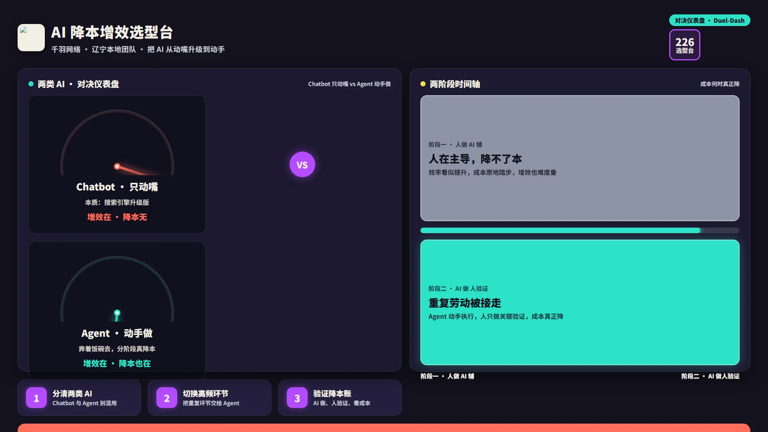The image size is (768, 432).
Task: Click the teal 增效在 · 降本也在 label
Action: [117, 364]
